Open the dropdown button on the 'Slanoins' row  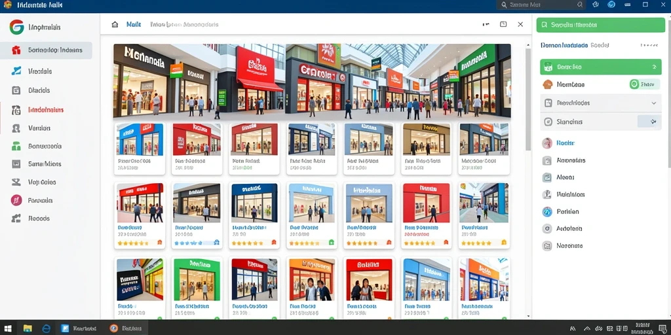649,121
